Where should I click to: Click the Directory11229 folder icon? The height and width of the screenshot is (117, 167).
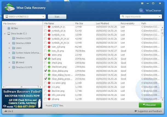point(14,38)
